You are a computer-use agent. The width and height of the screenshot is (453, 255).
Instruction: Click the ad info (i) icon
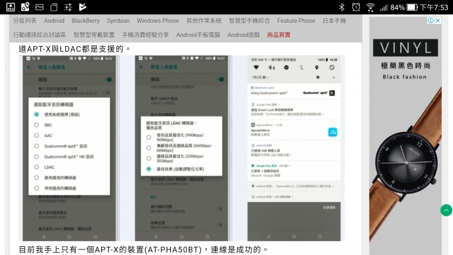tap(430, 21)
